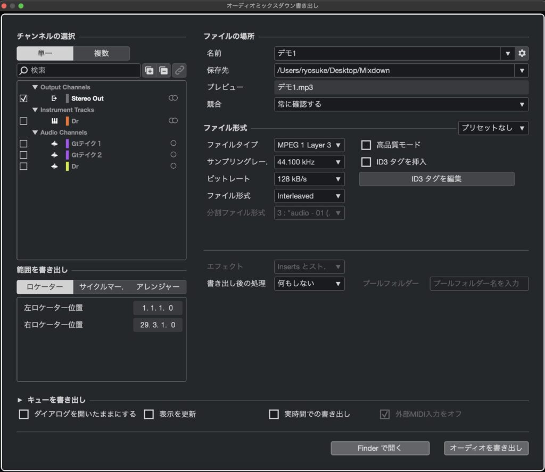Switch to the 複数 channel selection tab
The height and width of the screenshot is (472, 545).
(101, 53)
